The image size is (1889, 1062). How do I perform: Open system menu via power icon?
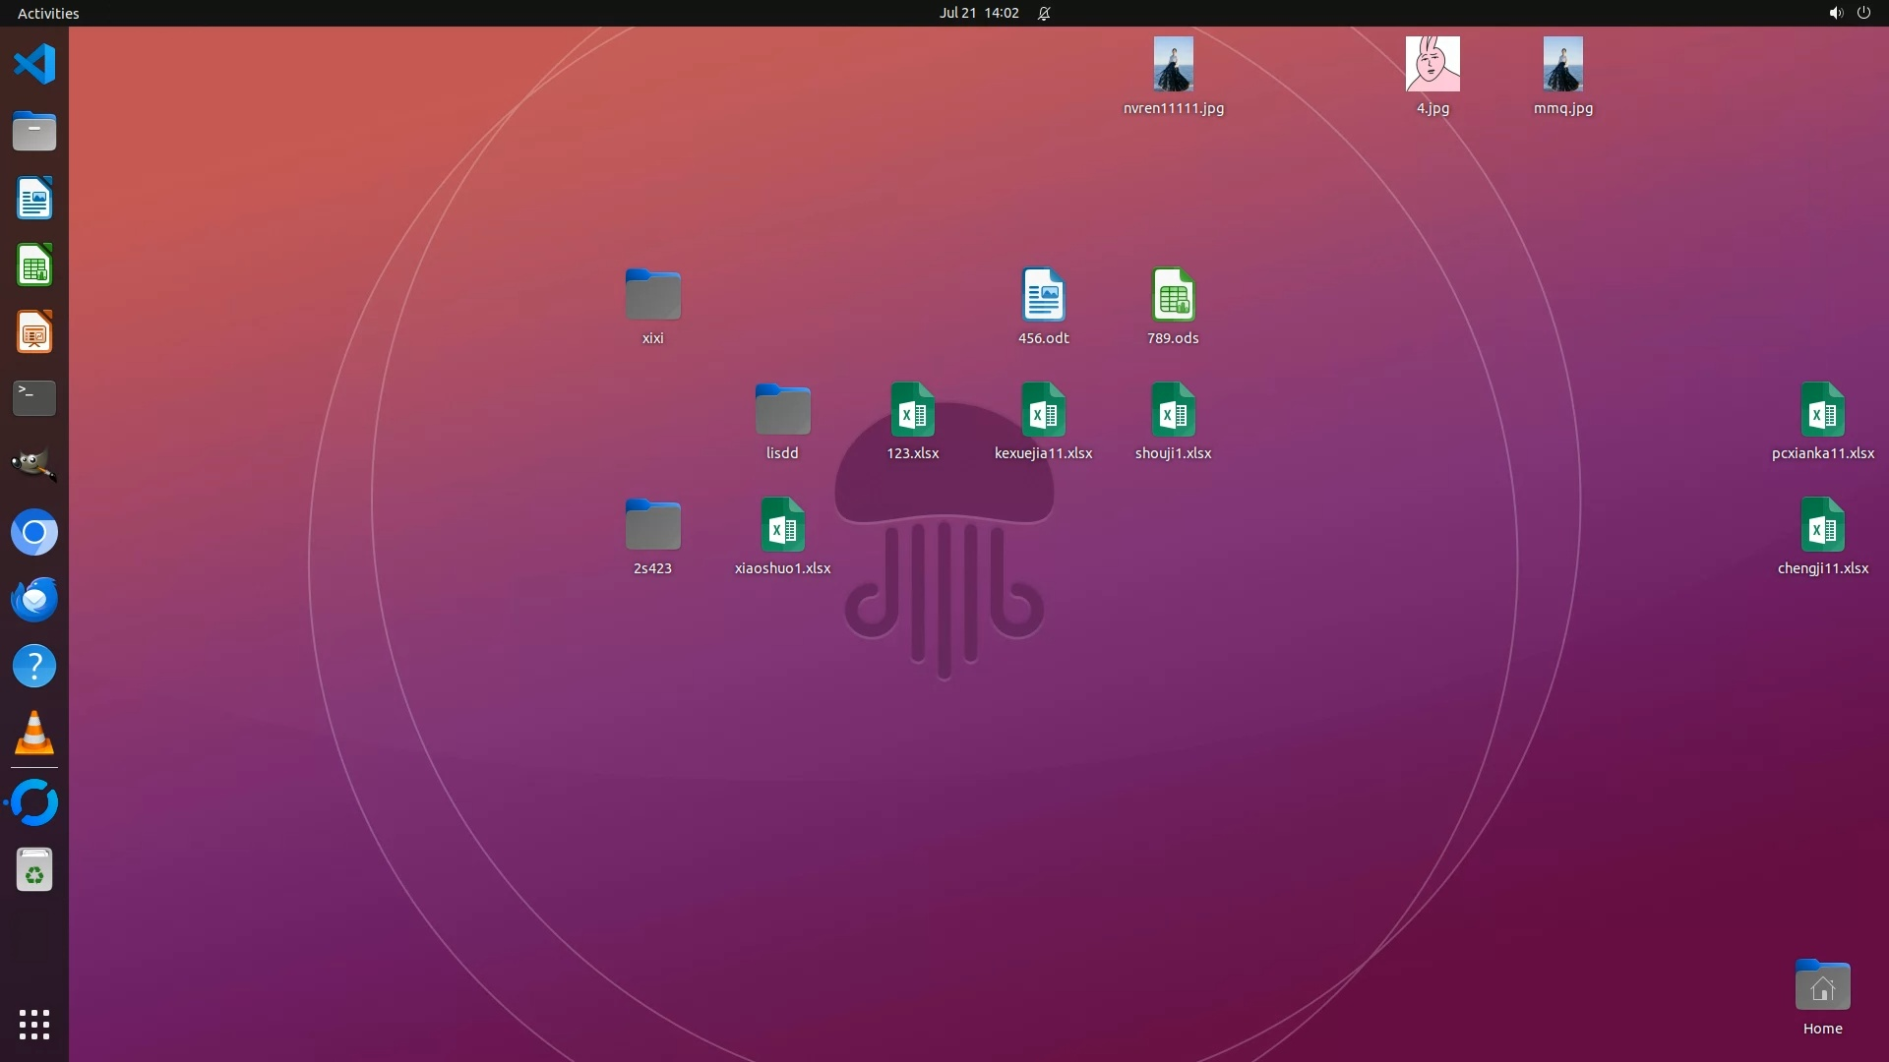point(1863,13)
